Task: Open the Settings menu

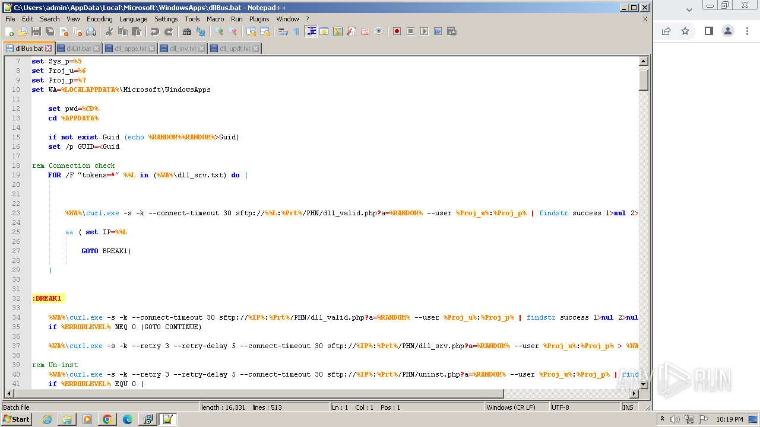Action: coord(166,19)
